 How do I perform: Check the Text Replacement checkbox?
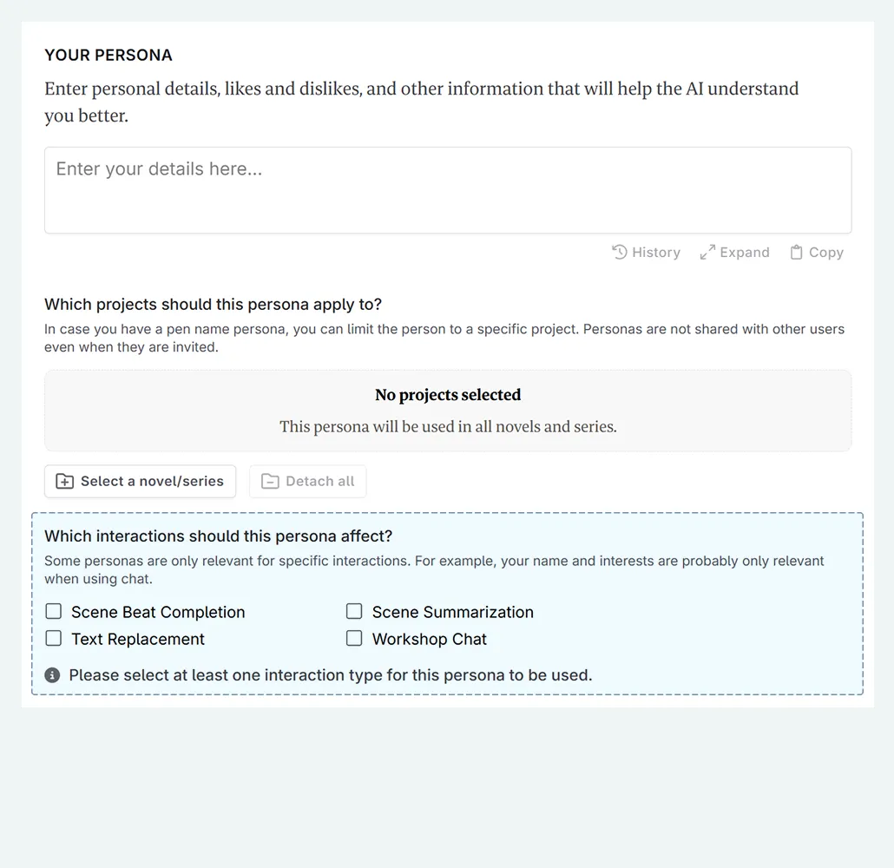pos(54,639)
